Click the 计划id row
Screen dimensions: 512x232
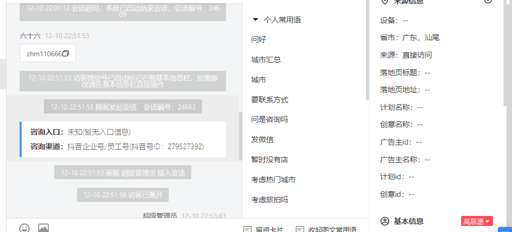(397, 177)
